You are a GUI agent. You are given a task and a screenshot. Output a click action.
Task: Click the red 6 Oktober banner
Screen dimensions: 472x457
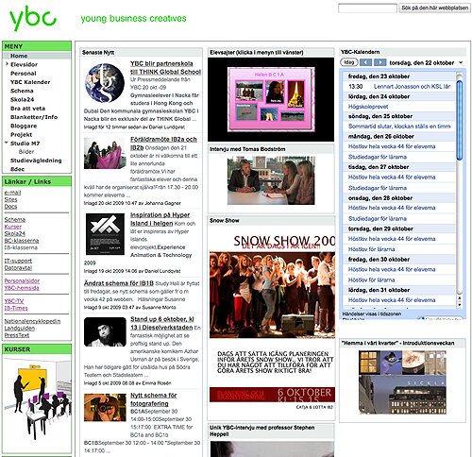click(x=272, y=395)
